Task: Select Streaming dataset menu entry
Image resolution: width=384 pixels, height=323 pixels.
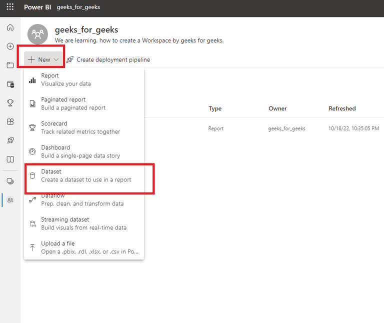Action: [84, 223]
